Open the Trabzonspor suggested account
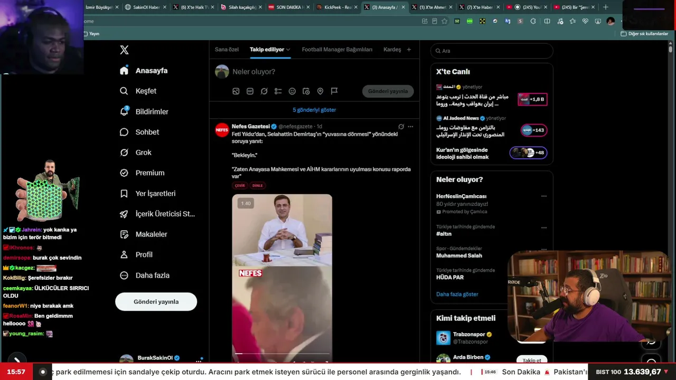676x380 pixels. [492, 337]
